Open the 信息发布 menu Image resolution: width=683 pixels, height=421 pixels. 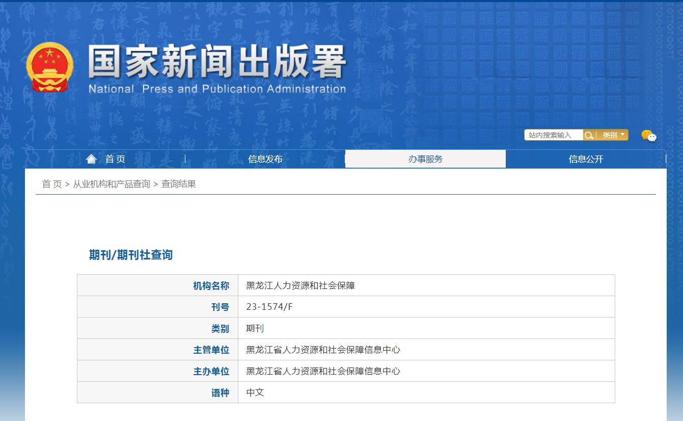tap(265, 159)
